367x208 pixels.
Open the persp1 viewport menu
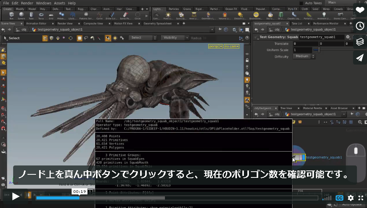215,46
